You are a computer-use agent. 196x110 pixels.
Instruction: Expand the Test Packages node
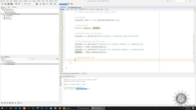[3, 16]
